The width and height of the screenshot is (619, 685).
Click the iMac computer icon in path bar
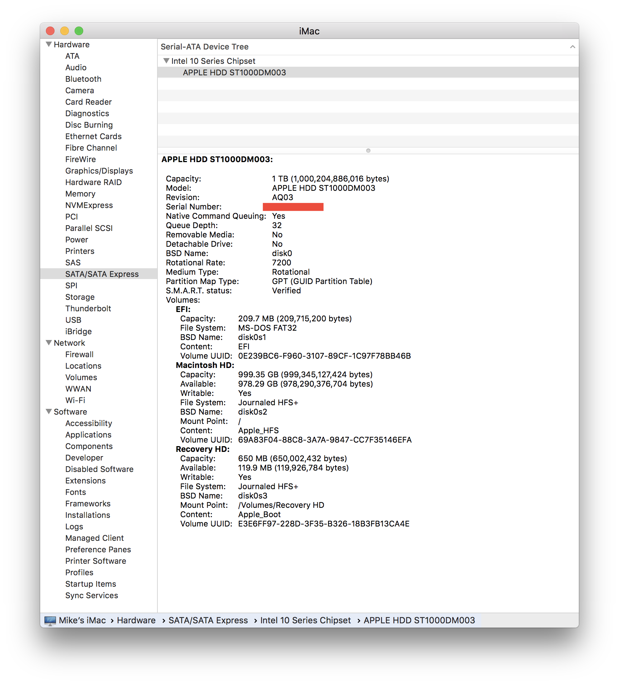coord(50,620)
